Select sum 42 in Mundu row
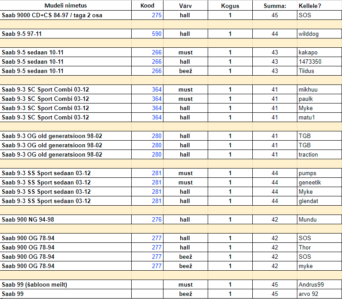 275,219
